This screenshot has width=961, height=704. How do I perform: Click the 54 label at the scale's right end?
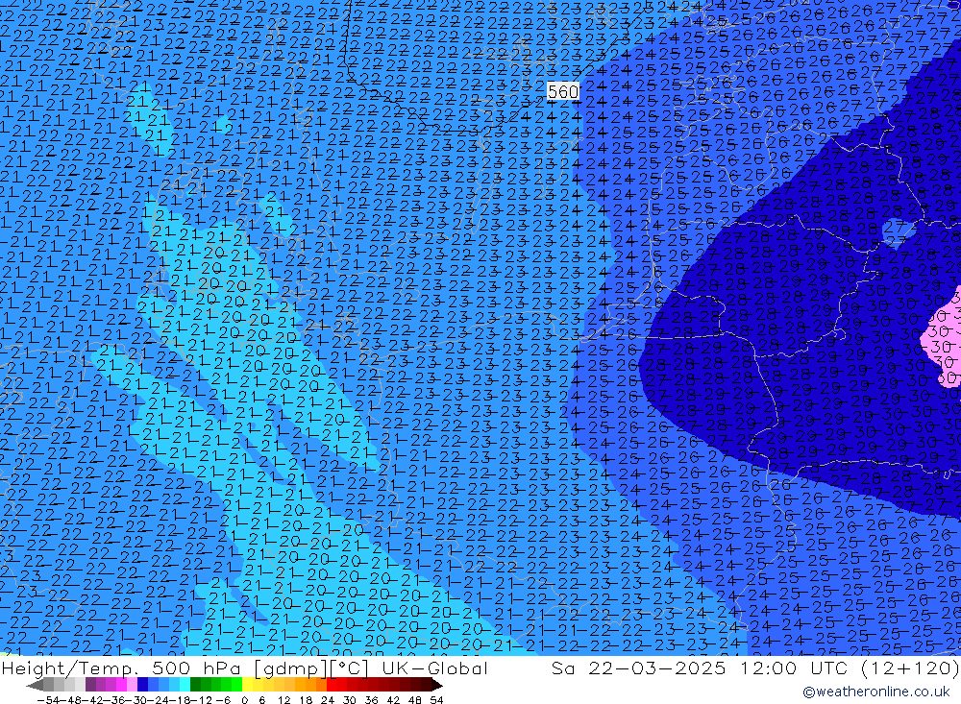pyautogui.click(x=436, y=700)
